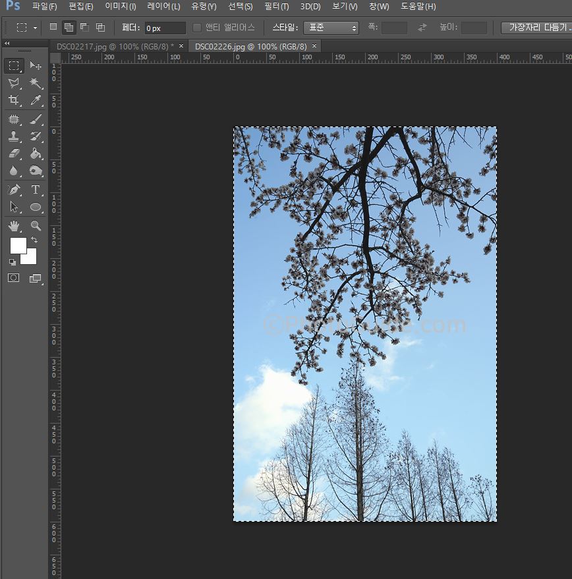Viewport: 572px width, 579px height.
Task: Click the 높이 height input field
Action: 474,28
